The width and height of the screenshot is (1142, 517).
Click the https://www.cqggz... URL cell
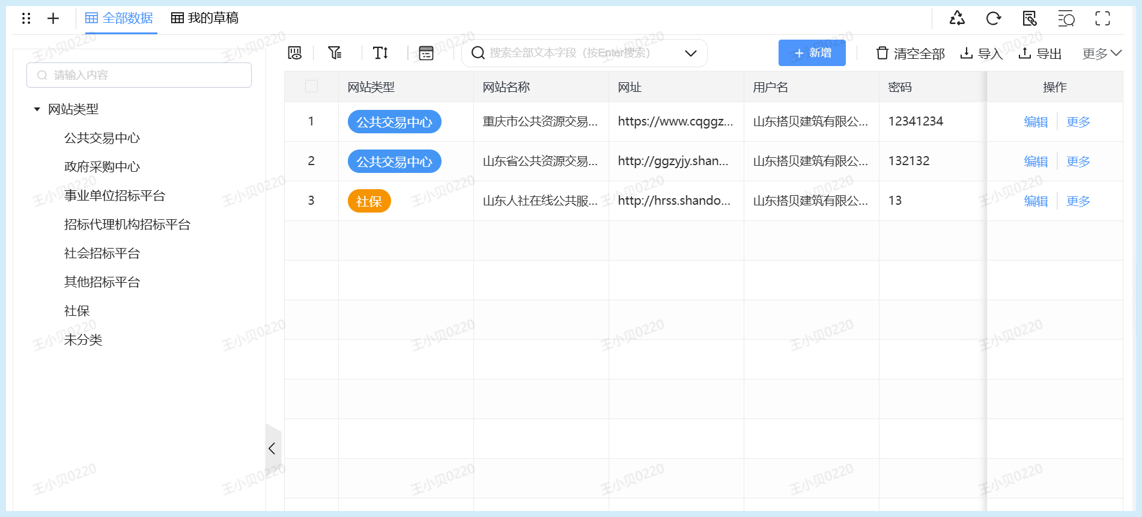[676, 121]
